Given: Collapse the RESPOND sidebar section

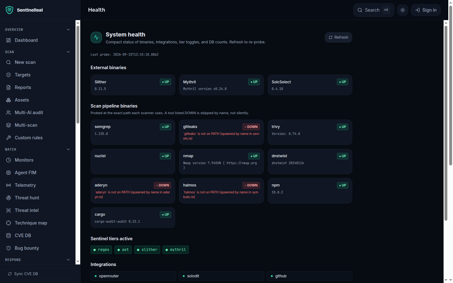Looking at the screenshot, I should [x=68, y=260].
